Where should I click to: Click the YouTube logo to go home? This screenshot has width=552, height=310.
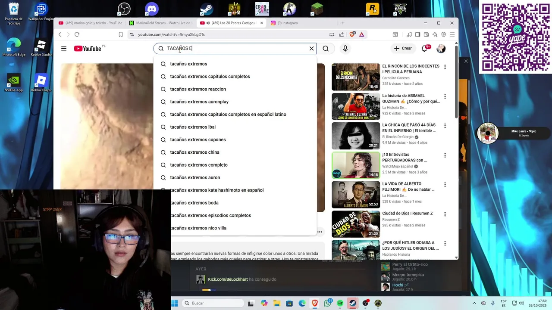pos(88,49)
